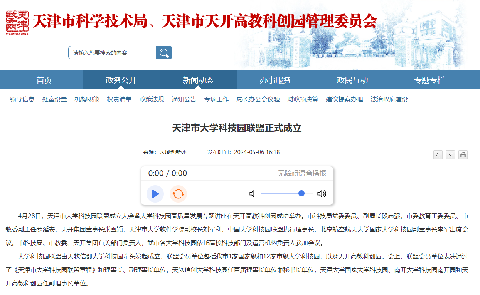Increase font size with A+ icon

450,155
